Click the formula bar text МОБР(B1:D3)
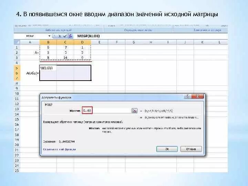The image size is (248, 186). 89,36
